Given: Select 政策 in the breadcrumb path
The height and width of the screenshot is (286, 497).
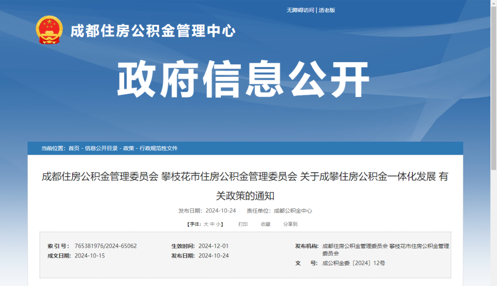Looking at the screenshot, I should (x=128, y=148).
